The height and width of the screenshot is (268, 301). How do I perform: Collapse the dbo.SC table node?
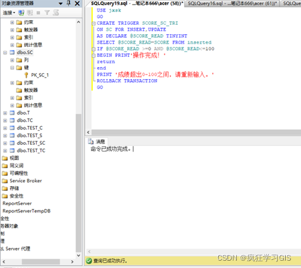tap(5, 52)
